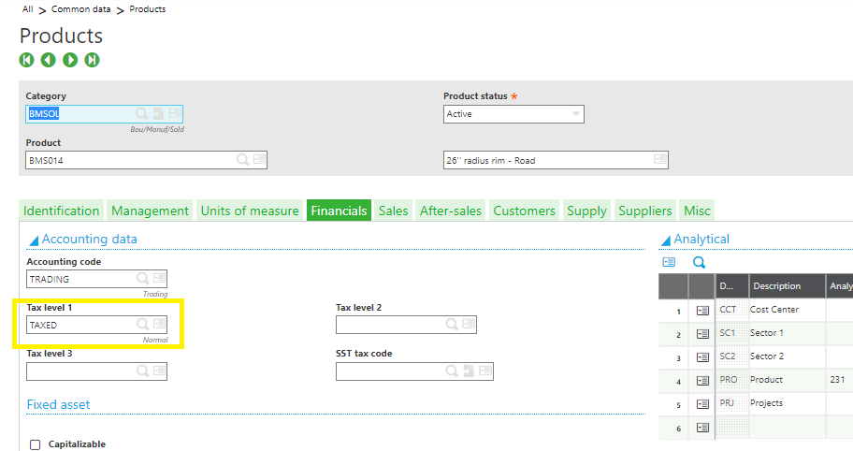Open the Product status dropdown
The width and height of the screenshot is (853, 451).
pos(576,114)
